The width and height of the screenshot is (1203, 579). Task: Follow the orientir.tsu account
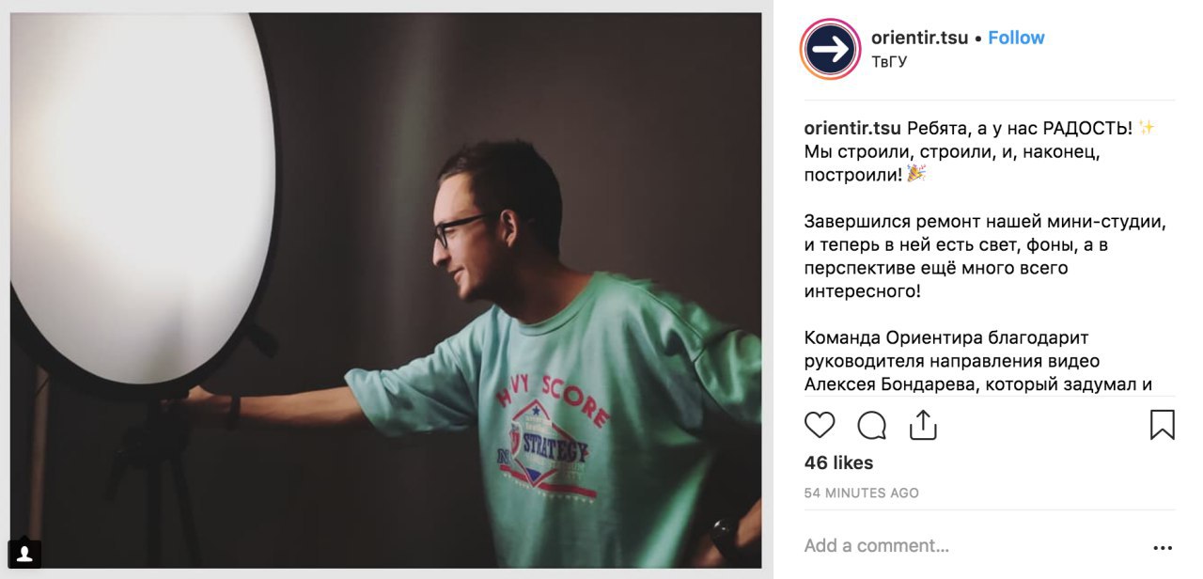(1016, 38)
